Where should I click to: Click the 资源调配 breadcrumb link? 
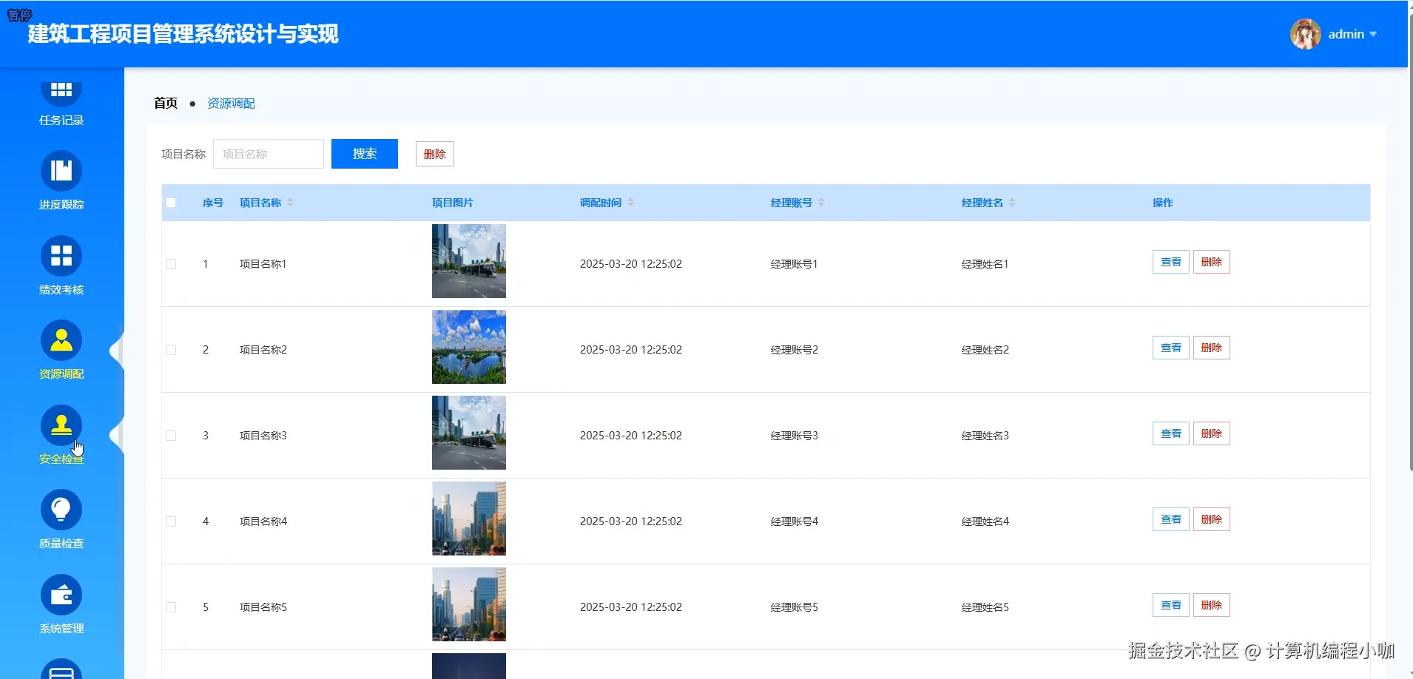[x=231, y=104]
